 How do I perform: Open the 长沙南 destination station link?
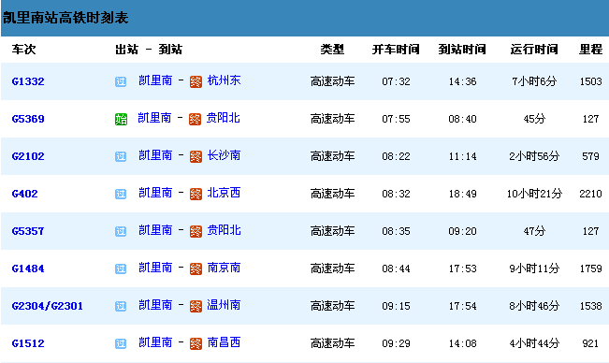point(224,155)
